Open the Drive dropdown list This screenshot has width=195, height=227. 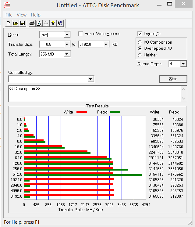(67, 34)
